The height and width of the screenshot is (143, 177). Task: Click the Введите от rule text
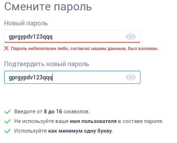pos(52,112)
